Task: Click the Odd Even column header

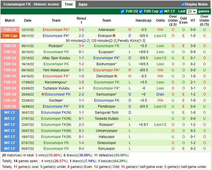Action: 183,20
